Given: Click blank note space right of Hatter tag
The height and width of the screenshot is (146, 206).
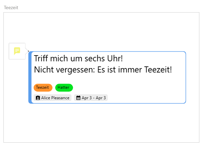Looking at the screenshot, I should pos(129,87).
